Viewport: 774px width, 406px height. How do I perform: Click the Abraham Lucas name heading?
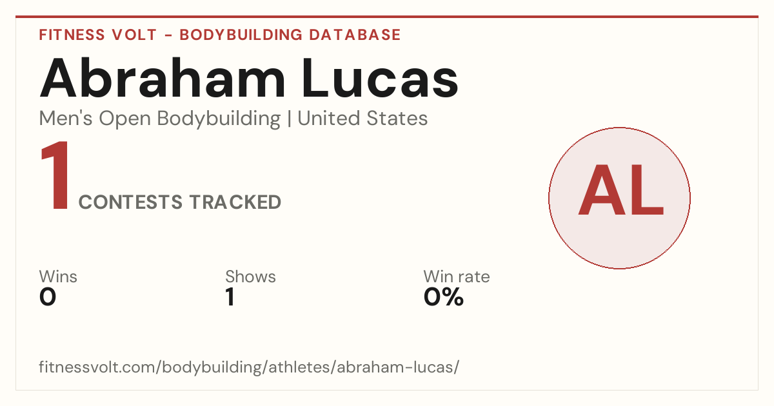249,79
